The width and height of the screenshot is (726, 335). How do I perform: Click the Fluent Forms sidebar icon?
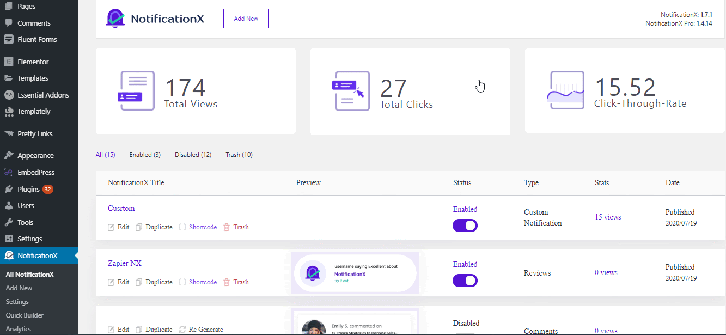(x=9, y=39)
